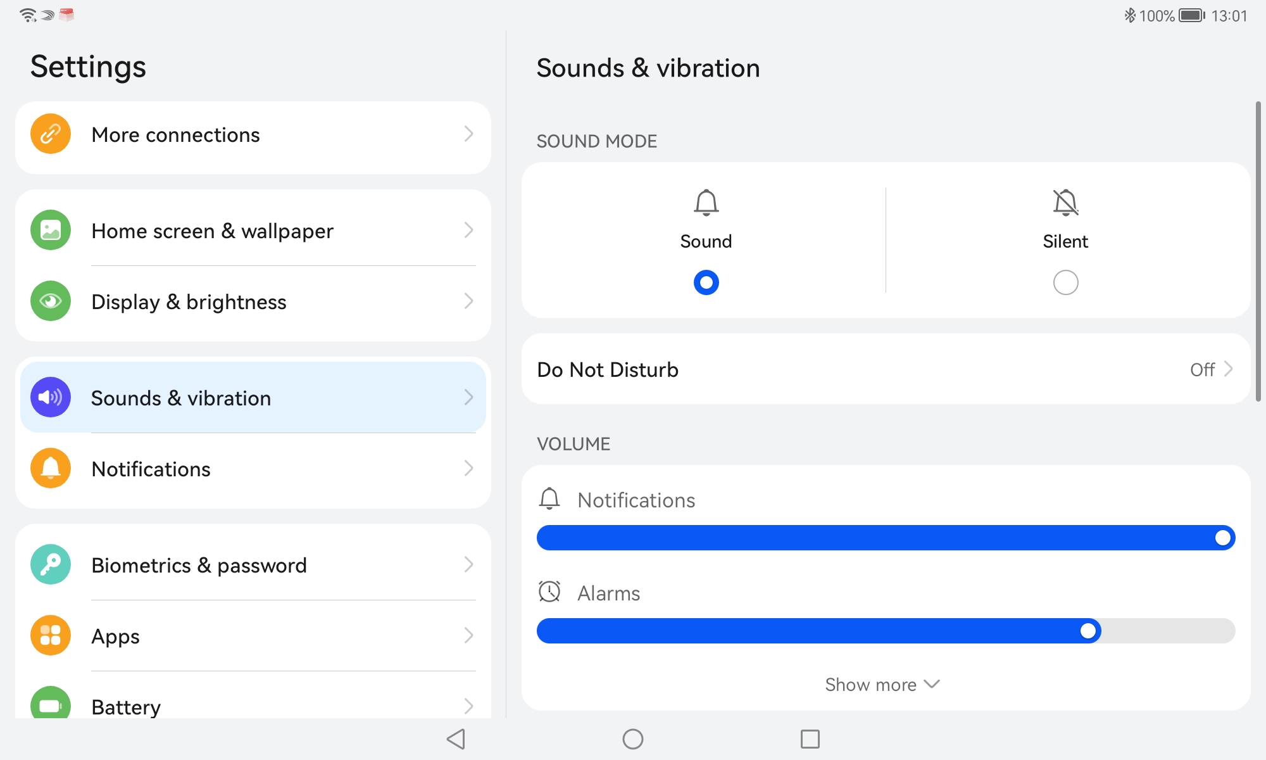Viewport: 1266px width, 760px height.
Task: Click the scrollbar in Sounds & vibration pane
Action: tap(1258, 251)
